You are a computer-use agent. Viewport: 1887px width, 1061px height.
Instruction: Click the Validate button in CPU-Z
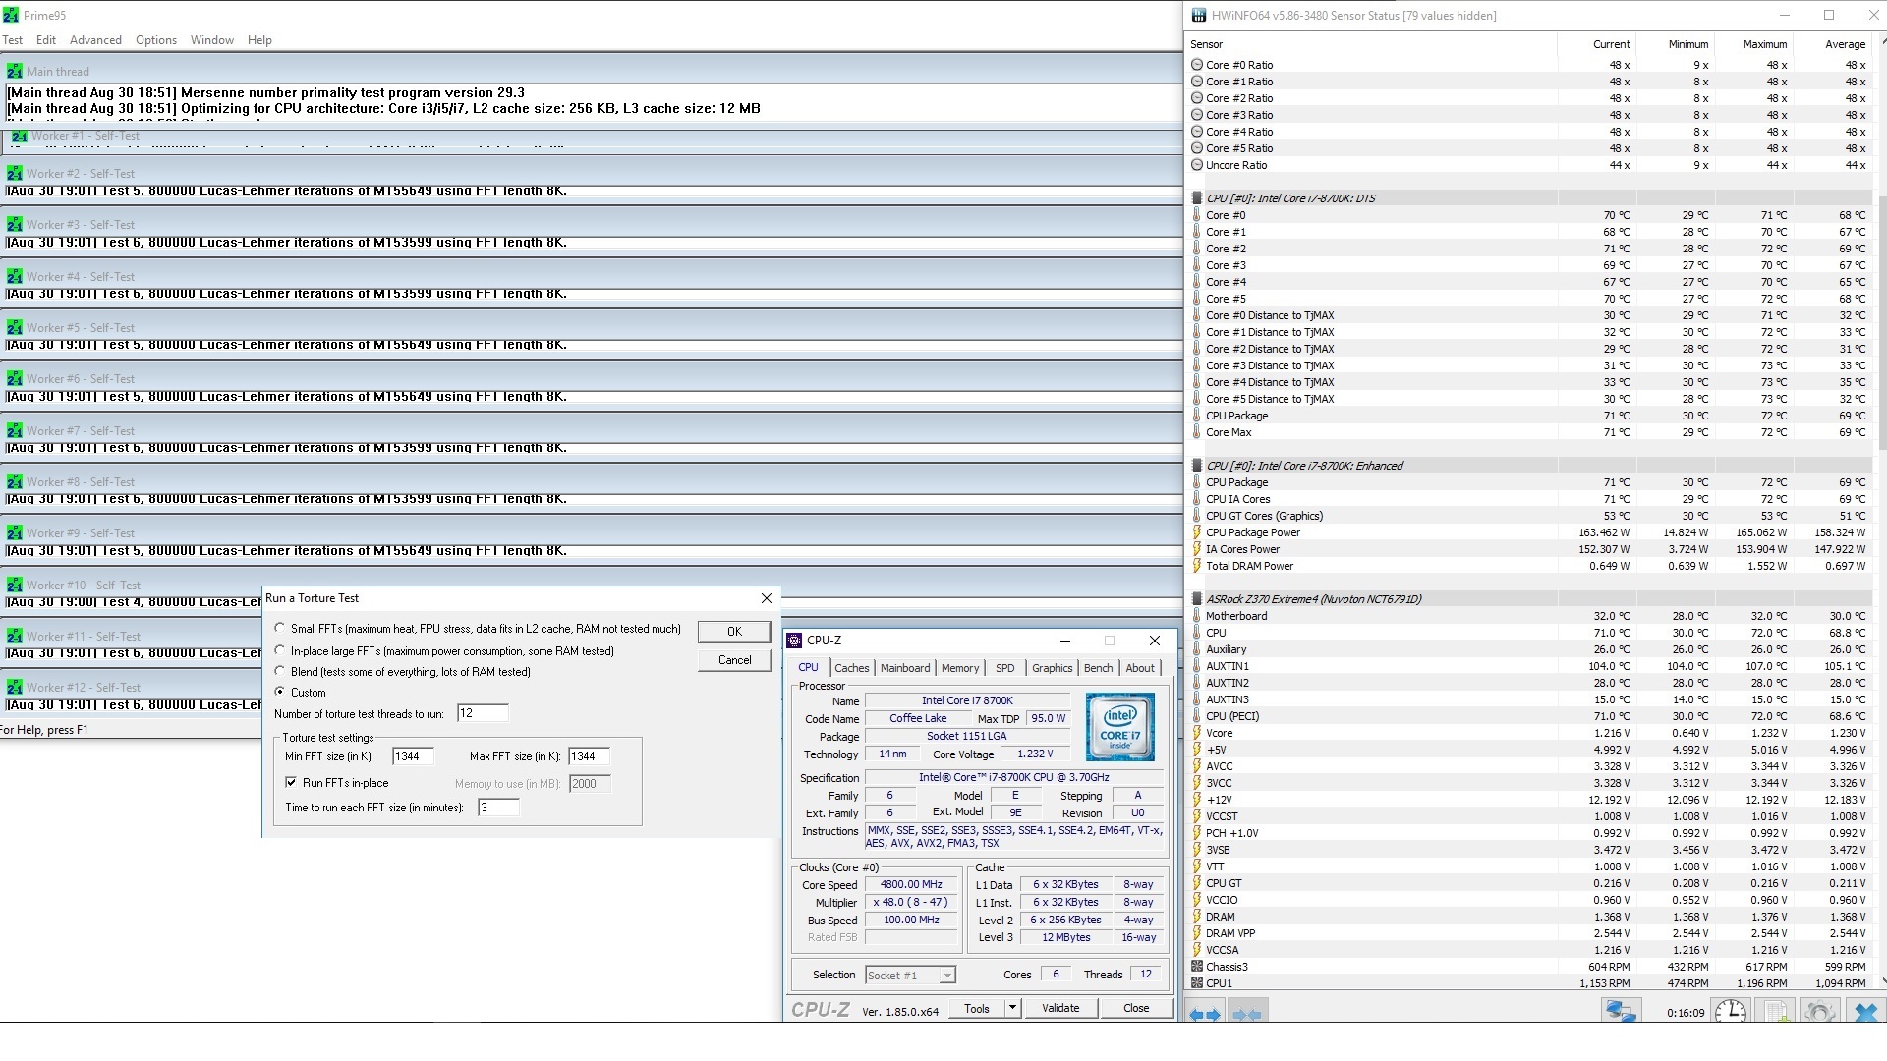pos(1059,1008)
